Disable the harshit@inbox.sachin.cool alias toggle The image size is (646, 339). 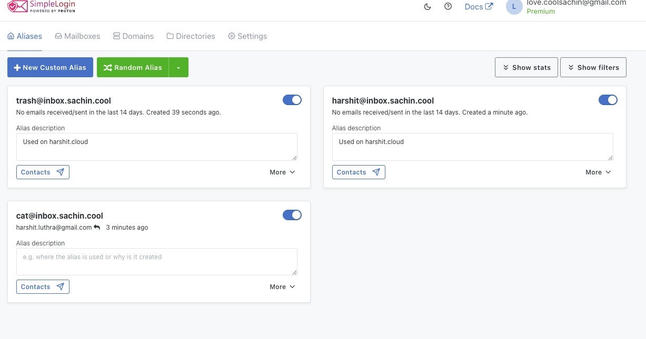tap(608, 100)
